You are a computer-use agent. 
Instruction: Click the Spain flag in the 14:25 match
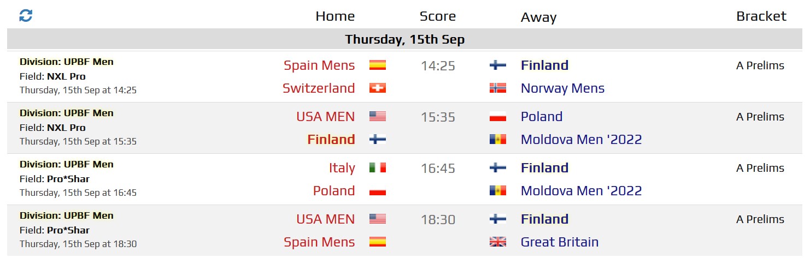pyautogui.click(x=378, y=65)
